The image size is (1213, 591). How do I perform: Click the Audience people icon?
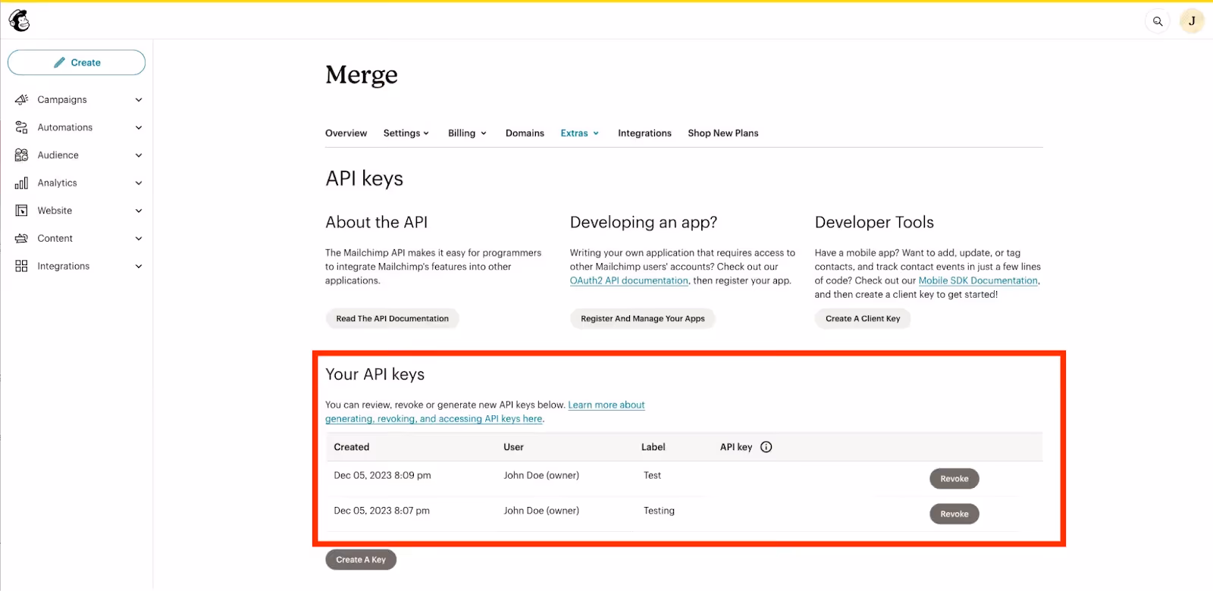21,155
